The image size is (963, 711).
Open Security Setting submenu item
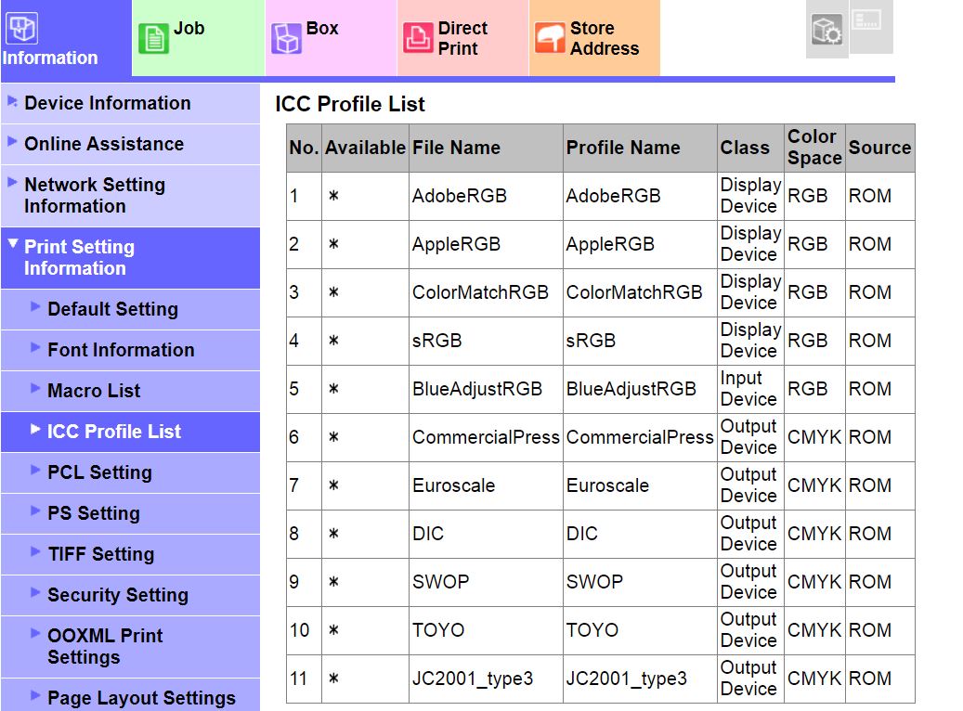coord(130,596)
